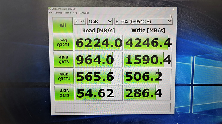
Task: Start the 4KiB Q32T1 test
Action: point(64,76)
